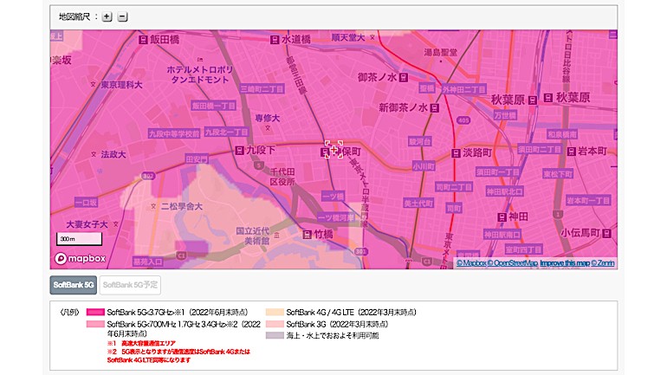Switch to the SoftBank 5G予定 tab
The width and height of the screenshot is (667, 375).
point(129,285)
